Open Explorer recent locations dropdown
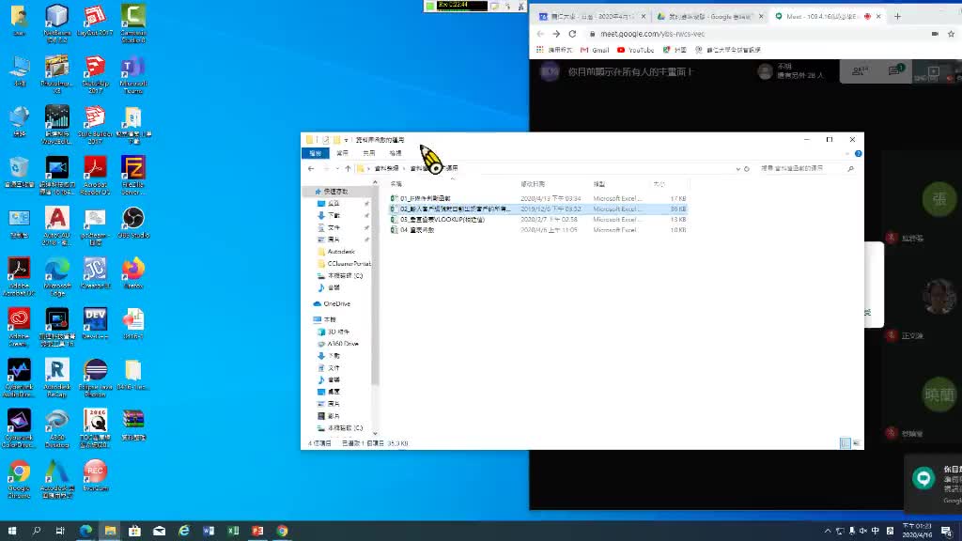 coord(337,169)
